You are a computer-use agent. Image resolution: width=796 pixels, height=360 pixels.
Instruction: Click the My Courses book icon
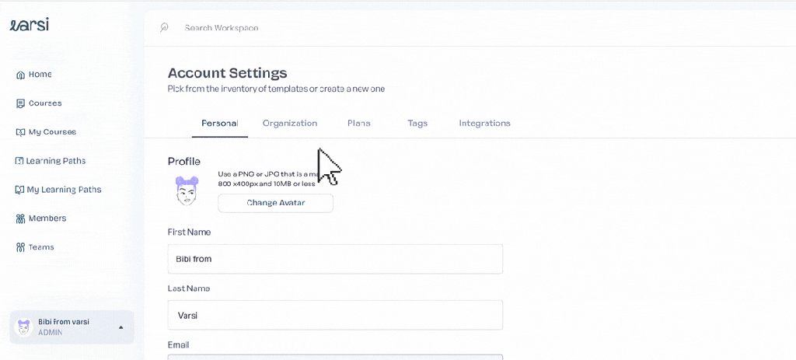(x=20, y=132)
